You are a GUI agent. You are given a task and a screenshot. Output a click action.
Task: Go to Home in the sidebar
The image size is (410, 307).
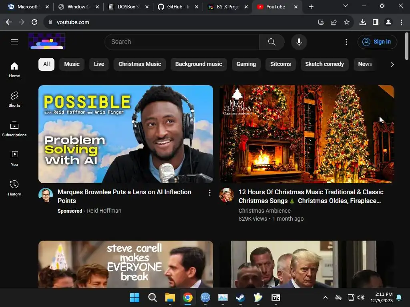(x=14, y=70)
